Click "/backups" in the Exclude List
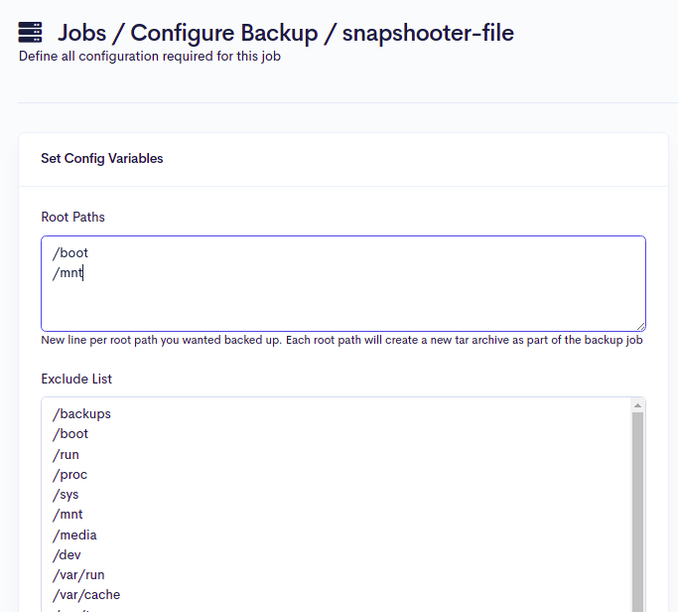 click(81, 414)
